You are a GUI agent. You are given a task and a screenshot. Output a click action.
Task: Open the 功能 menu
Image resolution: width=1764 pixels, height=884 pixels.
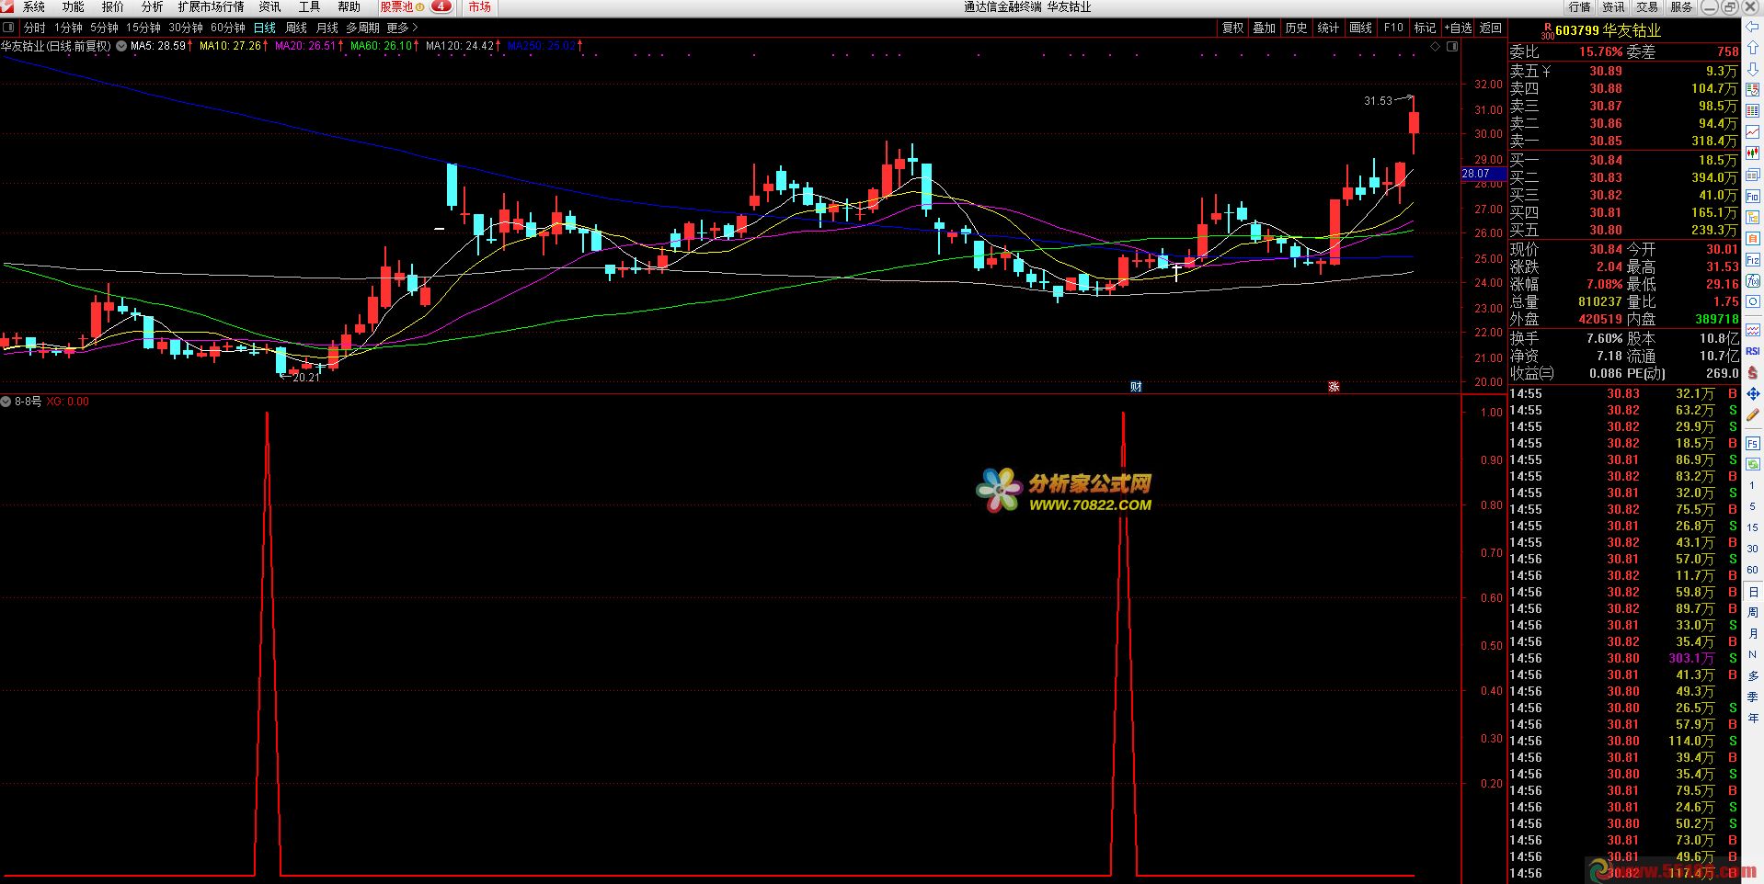pyautogui.click(x=74, y=7)
